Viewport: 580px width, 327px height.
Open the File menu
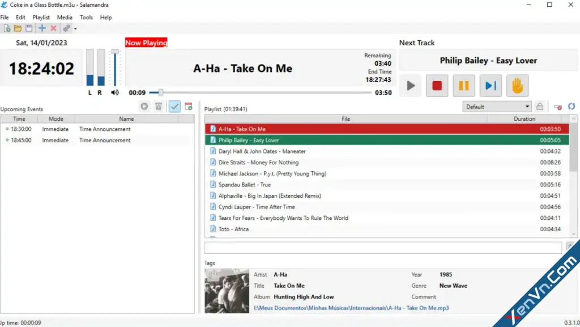[5, 18]
